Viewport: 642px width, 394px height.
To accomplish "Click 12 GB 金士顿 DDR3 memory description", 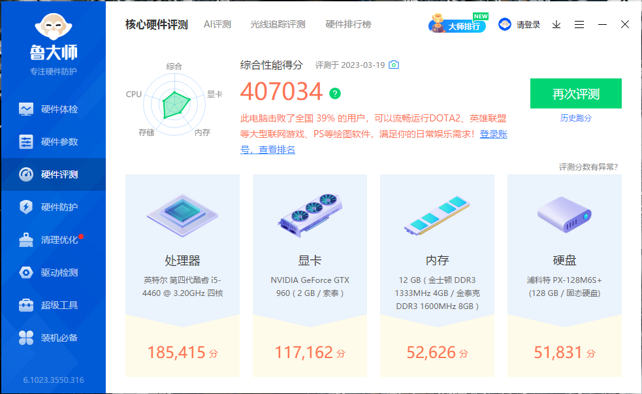I will click(438, 293).
